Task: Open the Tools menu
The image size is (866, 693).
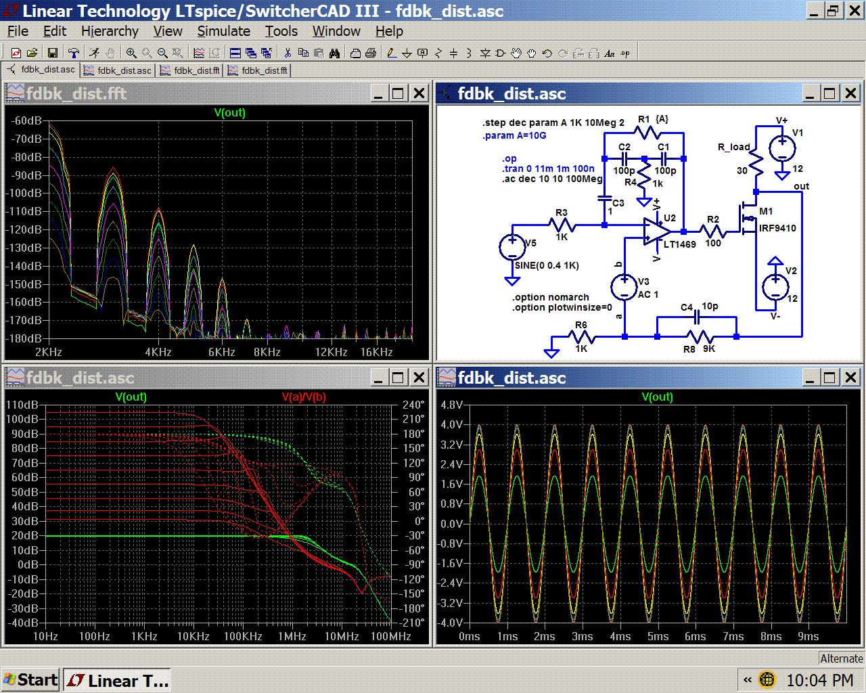Action: coord(281,31)
